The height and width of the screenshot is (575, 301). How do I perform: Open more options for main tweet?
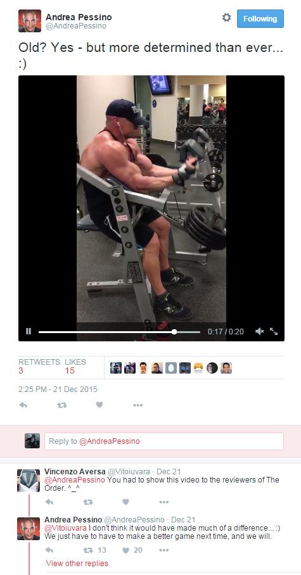[x=138, y=405]
